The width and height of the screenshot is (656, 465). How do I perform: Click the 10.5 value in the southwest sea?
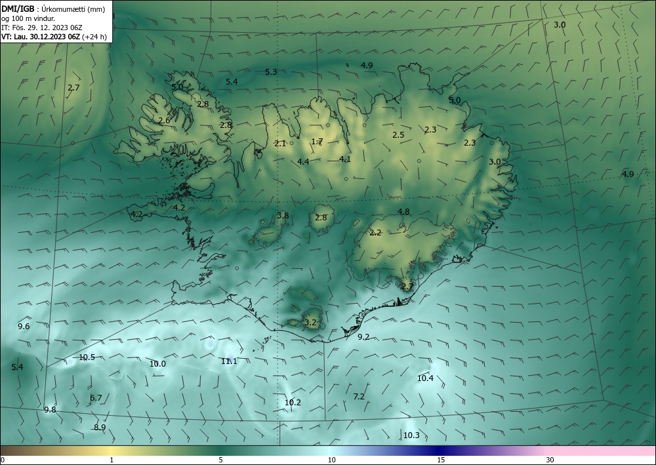87,357
